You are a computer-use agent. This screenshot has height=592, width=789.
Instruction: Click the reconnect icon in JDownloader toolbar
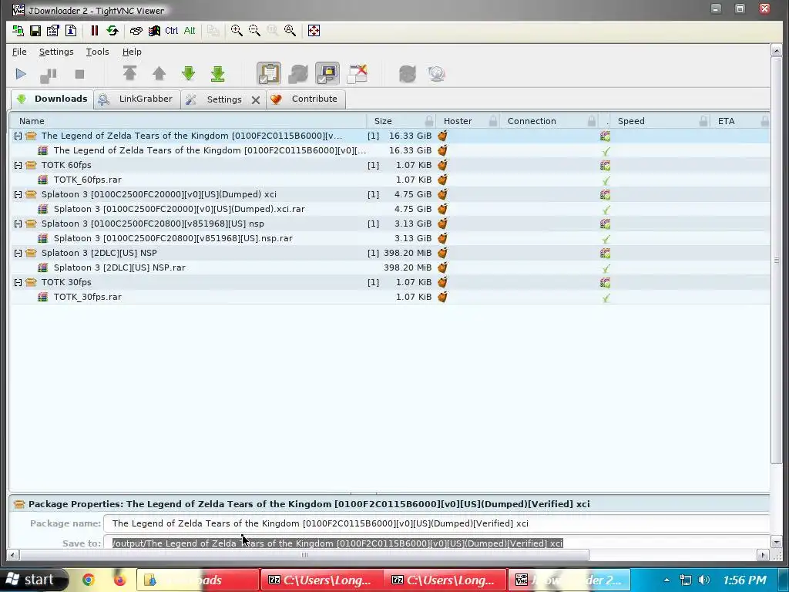408,74
